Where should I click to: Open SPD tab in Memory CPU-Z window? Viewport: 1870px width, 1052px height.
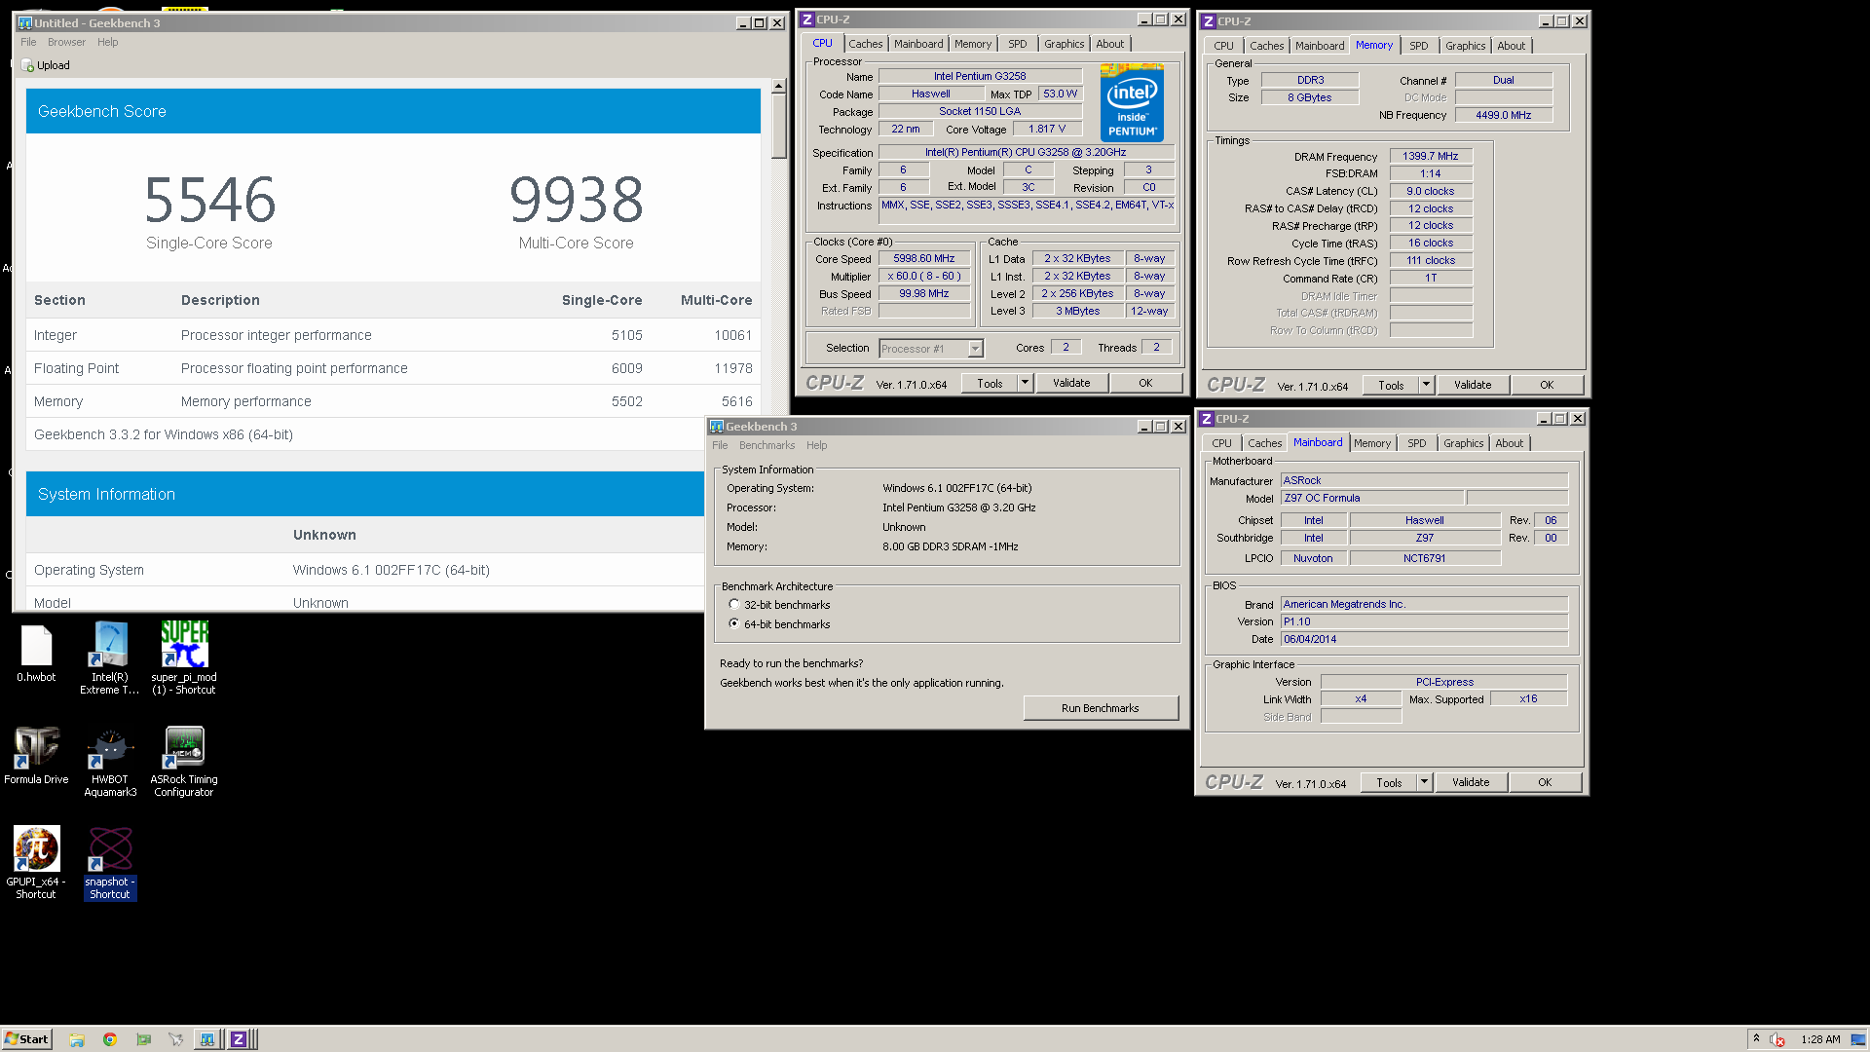click(x=1418, y=46)
